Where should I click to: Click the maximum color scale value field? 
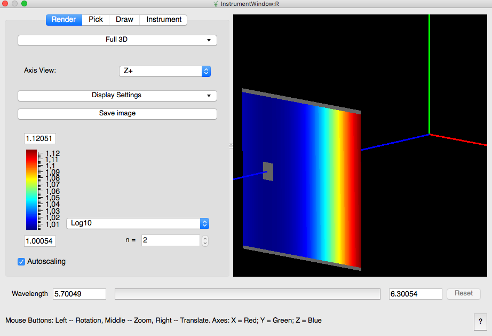click(x=40, y=139)
